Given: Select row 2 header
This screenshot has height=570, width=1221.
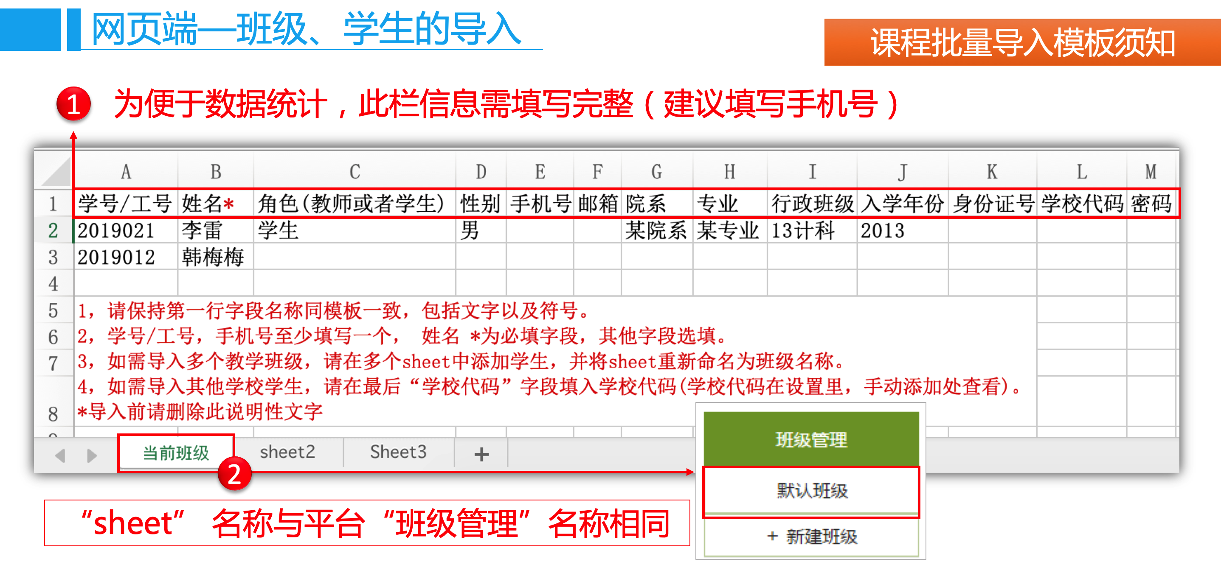Looking at the screenshot, I should [53, 231].
